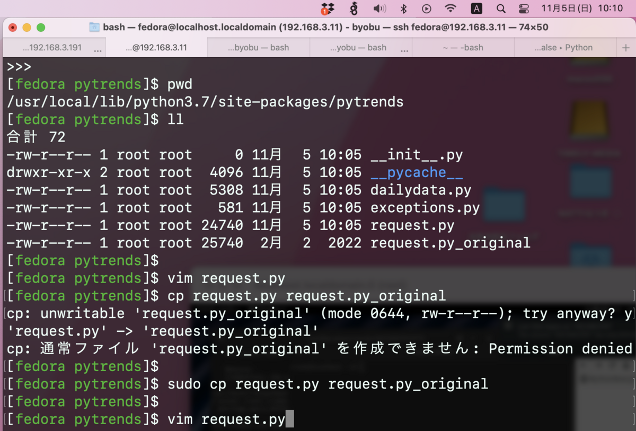
Task: Expand the overflow menu on the 192.168.3.191 tab
Action: [97, 48]
